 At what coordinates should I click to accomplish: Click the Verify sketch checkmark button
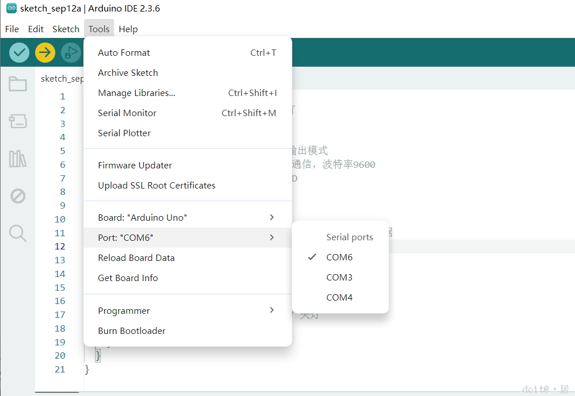(20, 52)
